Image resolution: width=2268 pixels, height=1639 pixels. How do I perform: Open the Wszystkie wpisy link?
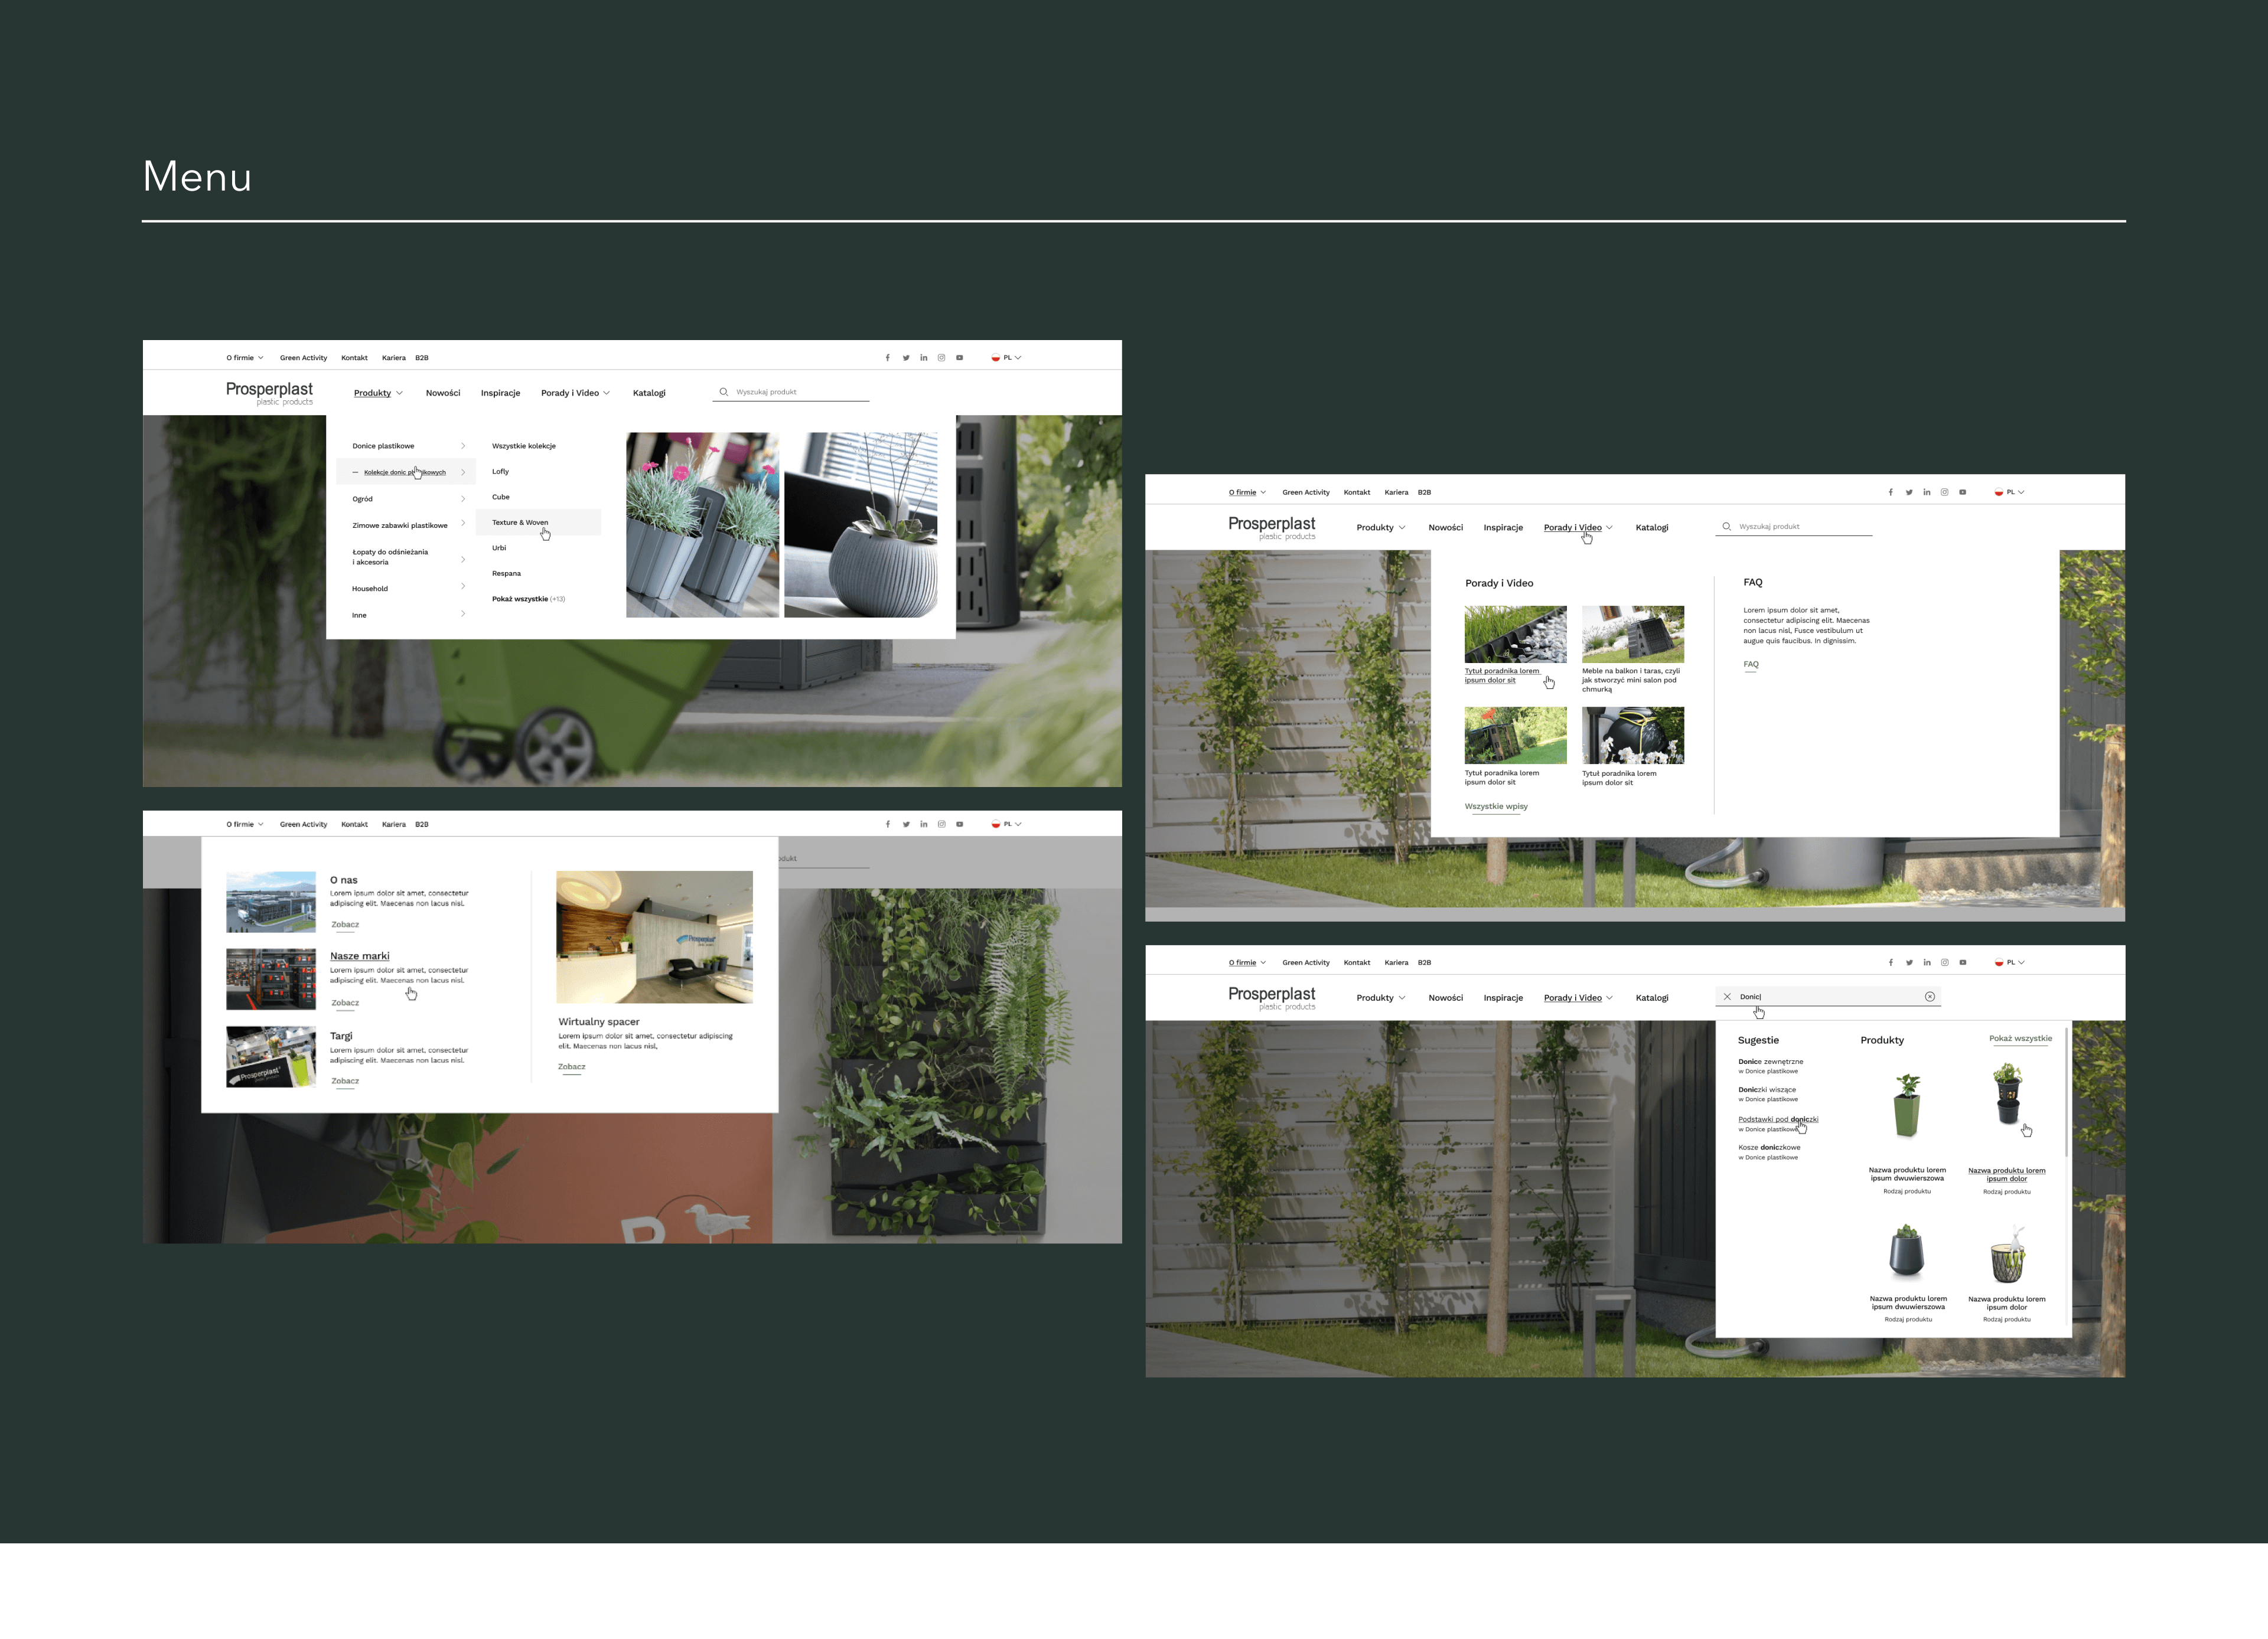(1496, 807)
